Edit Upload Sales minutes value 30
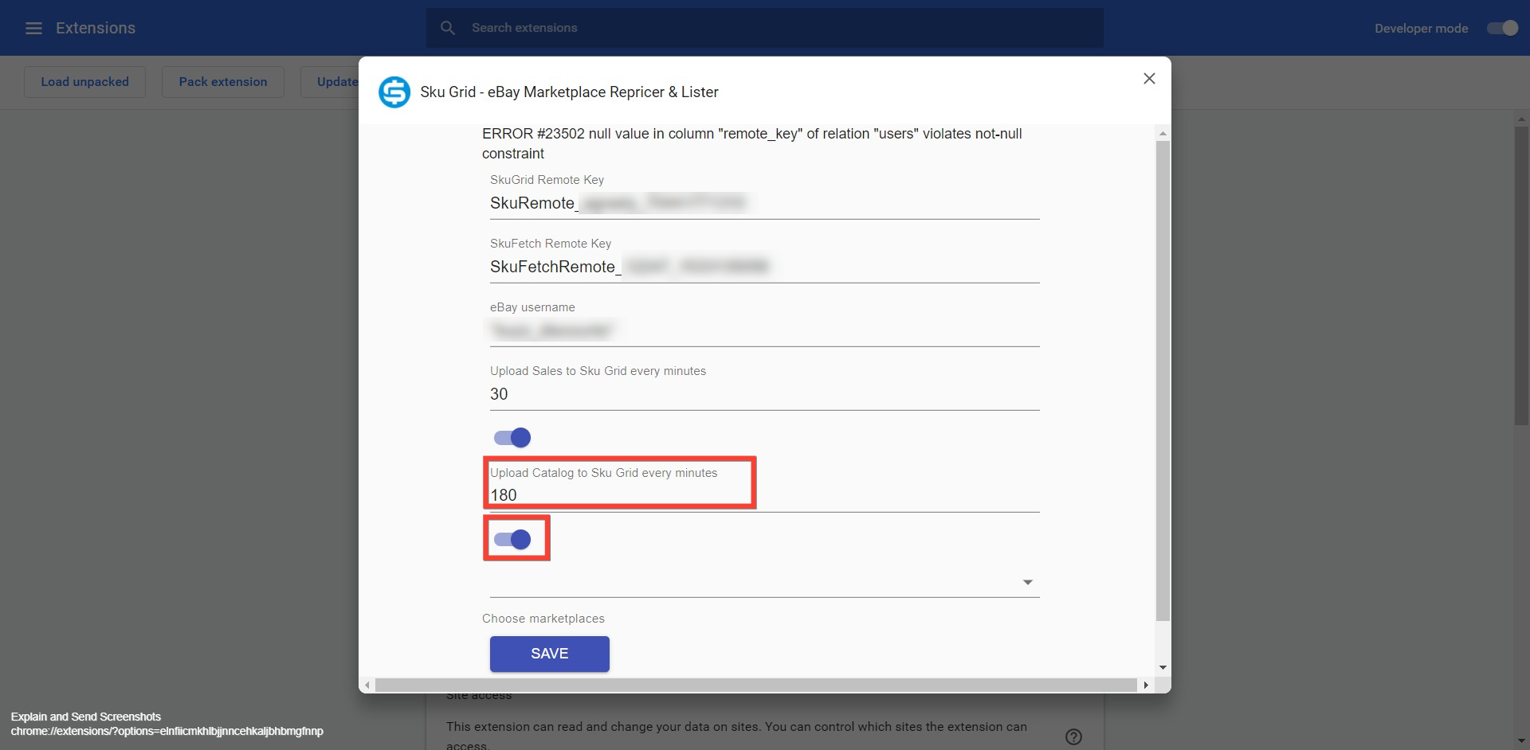This screenshot has height=750, width=1530. click(765, 394)
